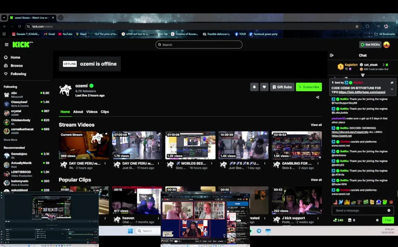Open the 07:05:08 stream video thumbnail
The width and height of the screenshot is (398, 247).
[x=137, y=145]
